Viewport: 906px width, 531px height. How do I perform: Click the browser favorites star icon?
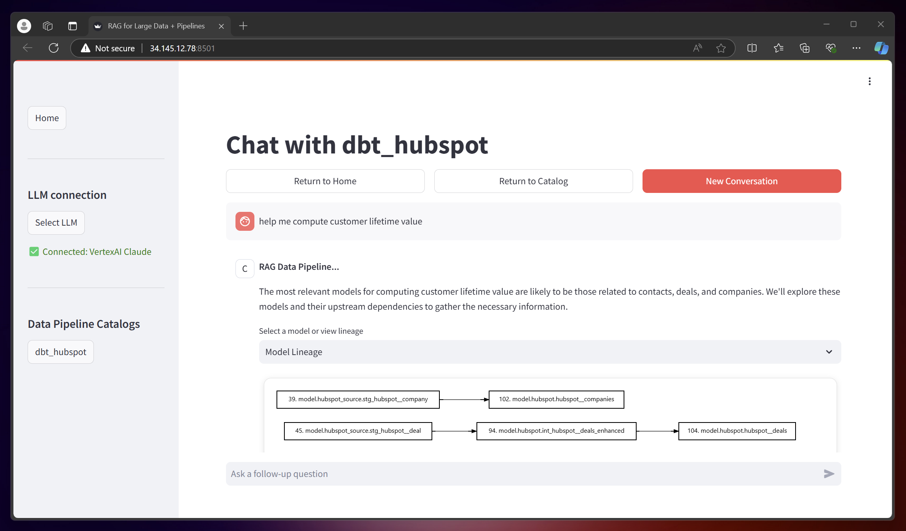(x=722, y=48)
